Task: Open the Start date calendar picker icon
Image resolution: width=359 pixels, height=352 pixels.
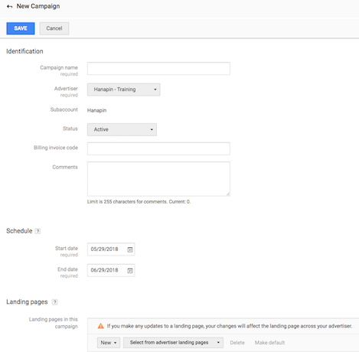Action: click(130, 249)
